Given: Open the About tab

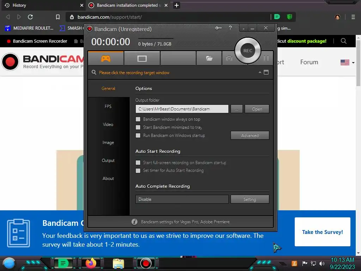Looking at the screenshot, I should tap(108, 178).
